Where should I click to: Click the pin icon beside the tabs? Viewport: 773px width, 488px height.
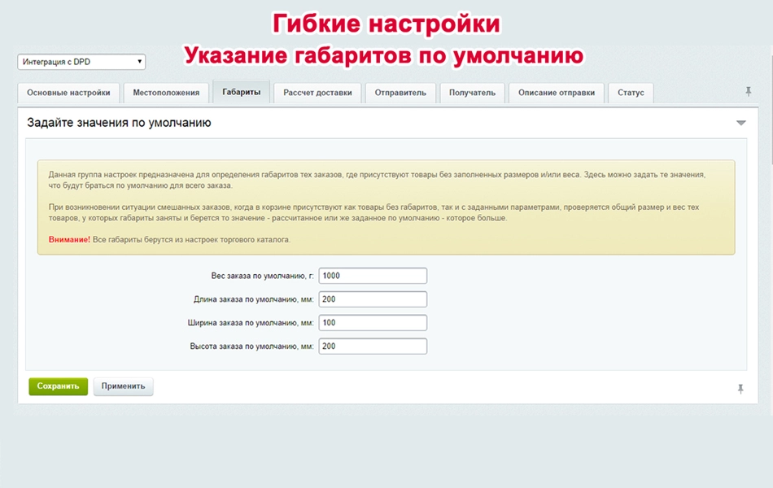[749, 91]
